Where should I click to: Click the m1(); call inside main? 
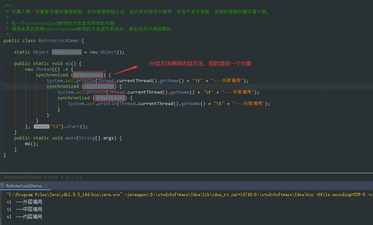(31, 144)
